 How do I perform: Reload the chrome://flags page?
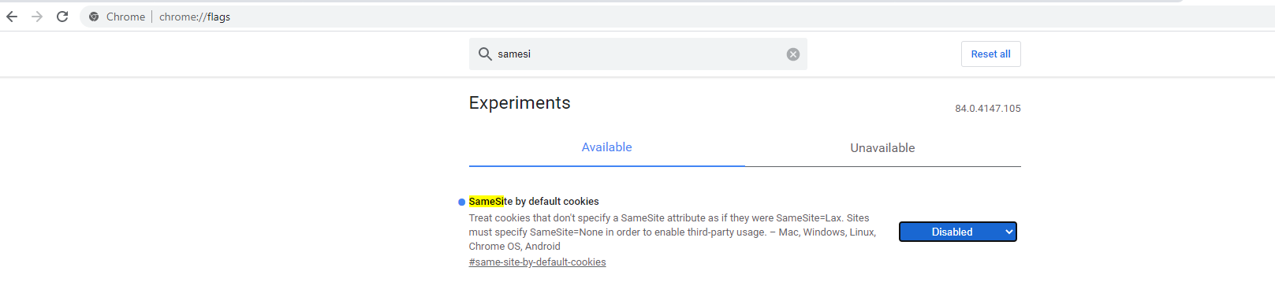(x=62, y=17)
